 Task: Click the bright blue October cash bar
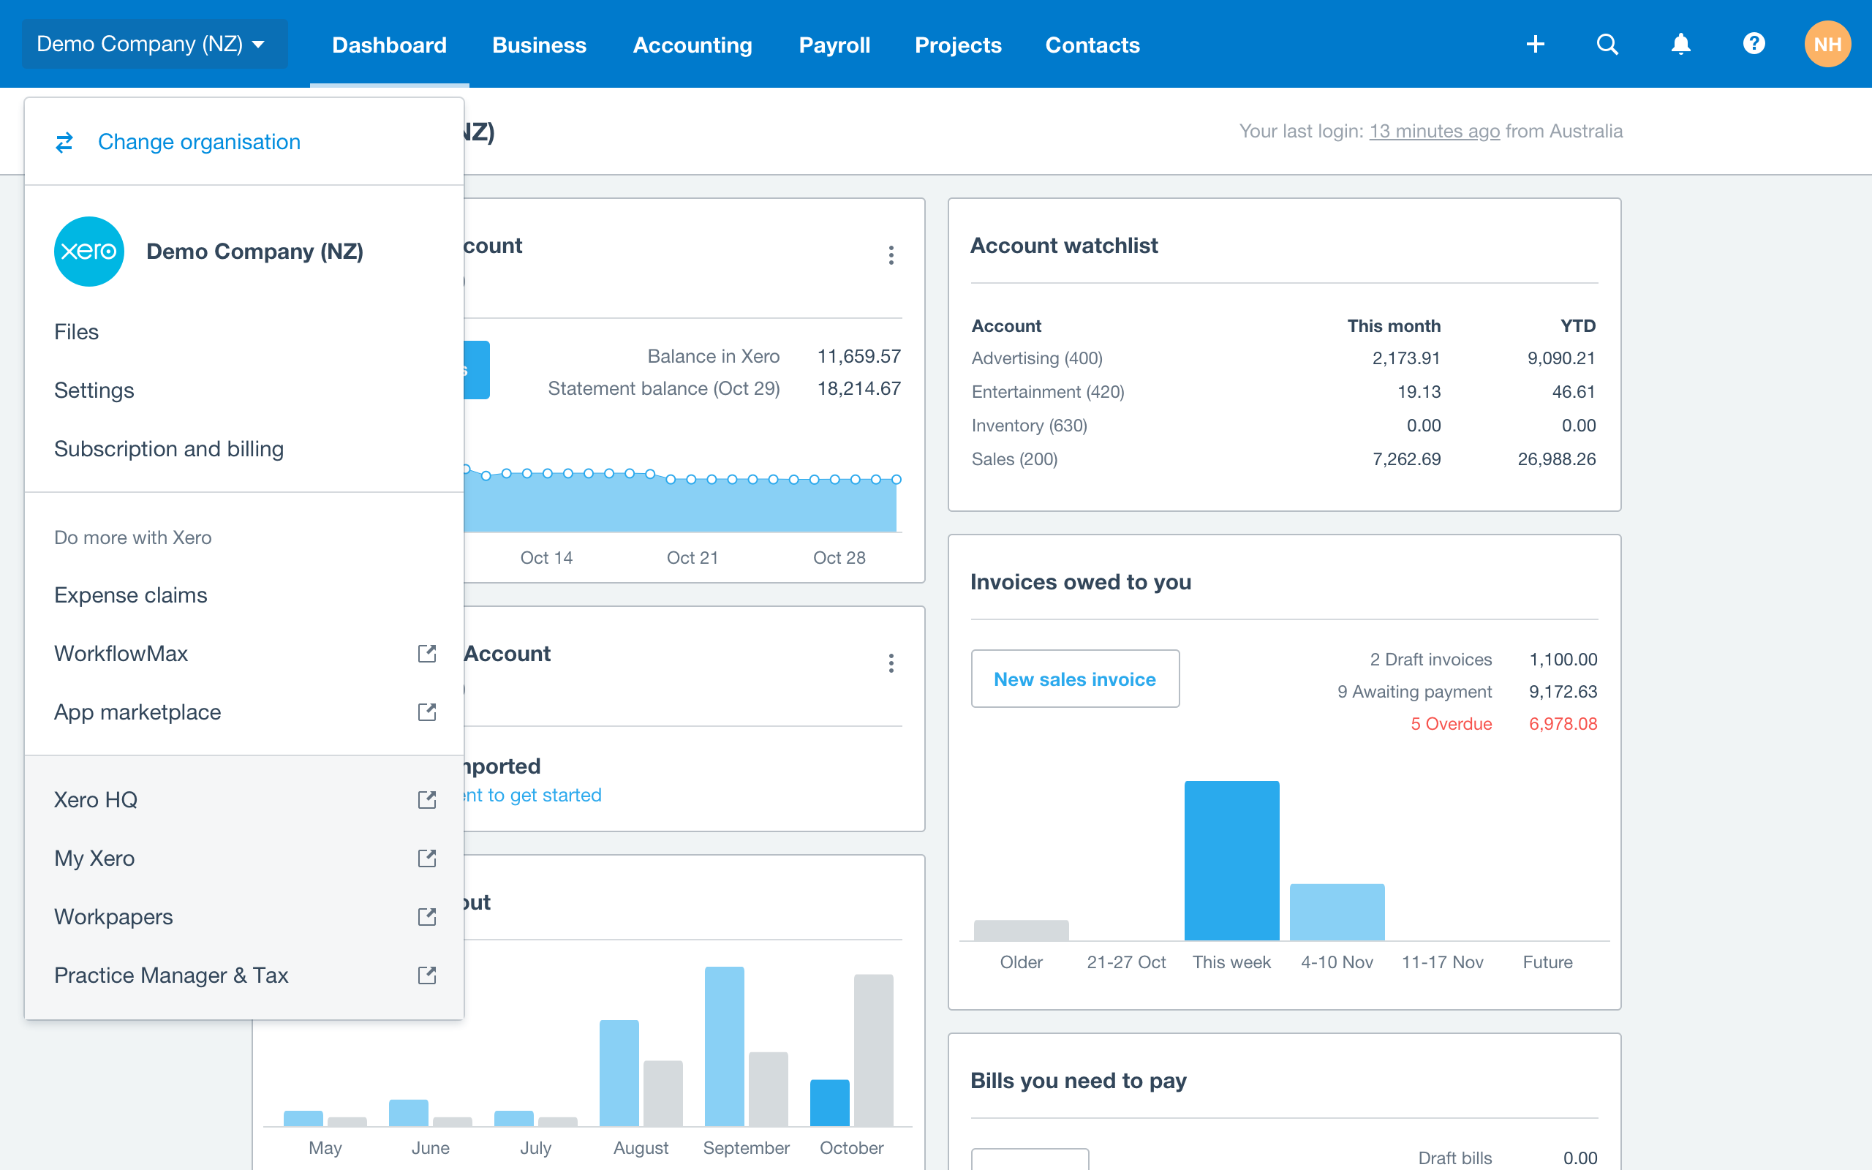pos(829,1103)
